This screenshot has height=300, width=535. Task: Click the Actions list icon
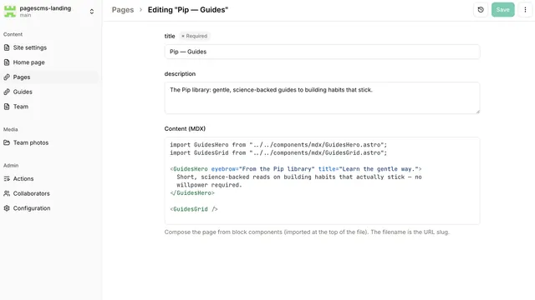point(7,178)
